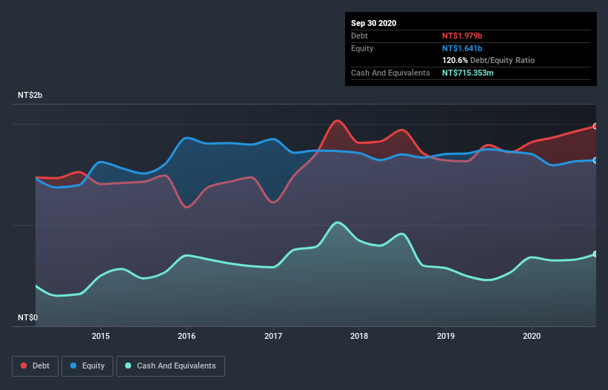The width and height of the screenshot is (608, 390).
Task: Click the NT$1.979b debt value
Action: point(462,36)
